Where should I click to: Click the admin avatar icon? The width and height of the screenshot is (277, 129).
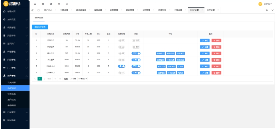click(x=260, y=4)
